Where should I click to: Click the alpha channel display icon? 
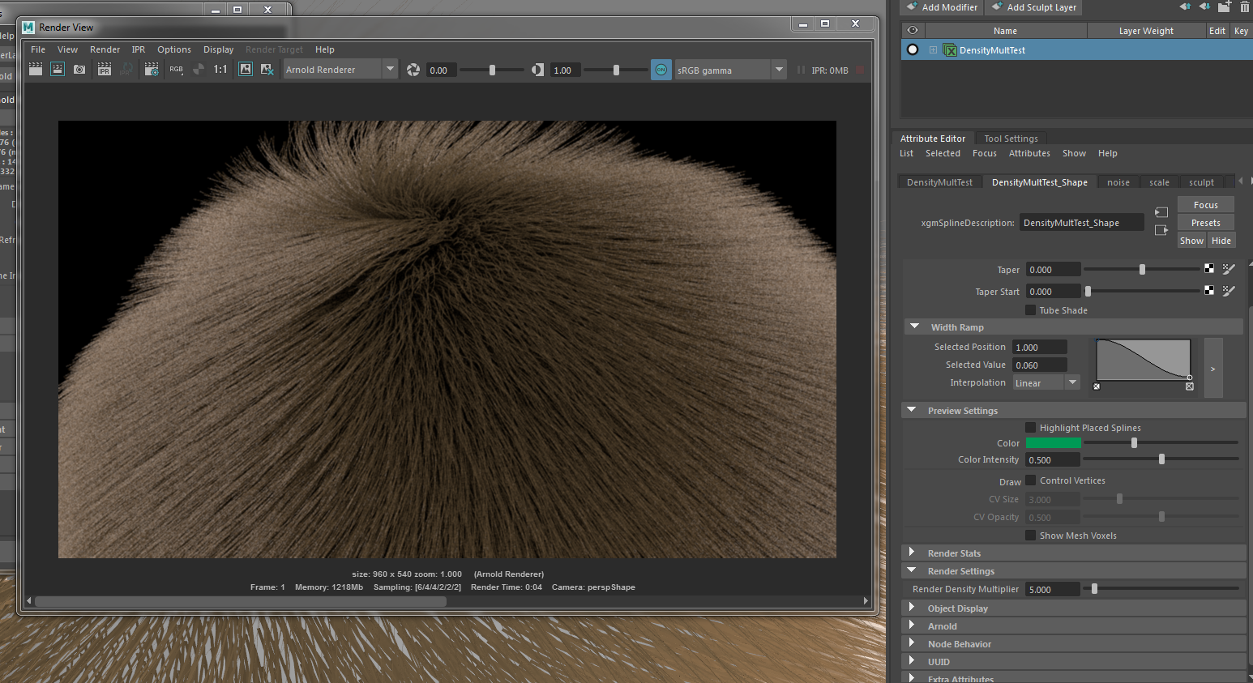click(198, 70)
